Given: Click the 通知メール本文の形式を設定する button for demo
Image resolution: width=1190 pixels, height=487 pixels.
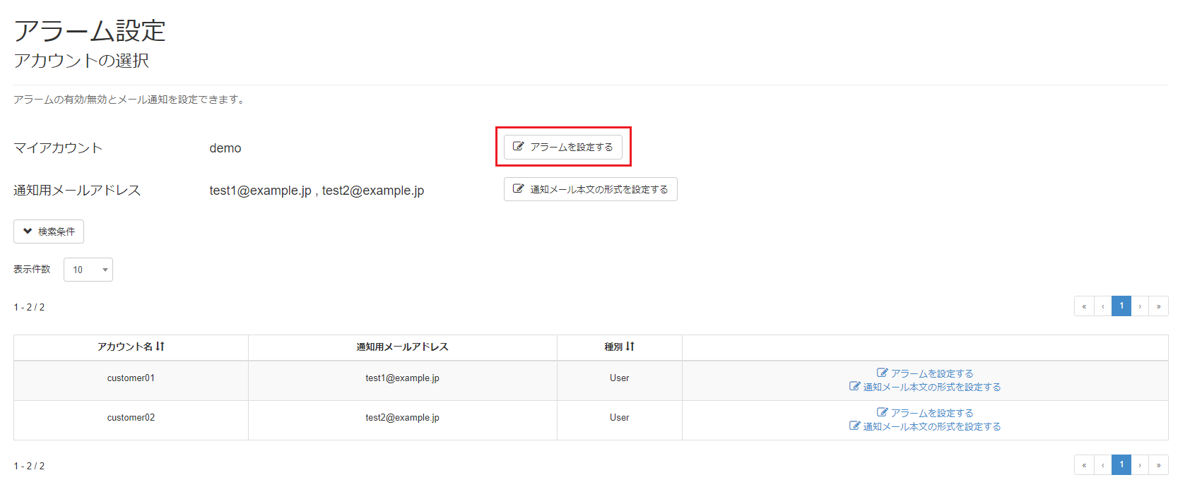Looking at the screenshot, I should 590,189.
